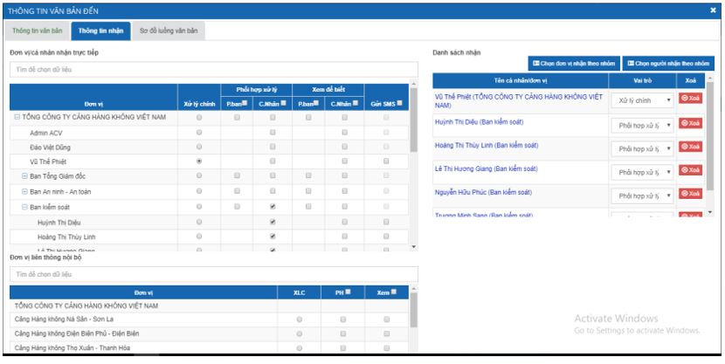Click Chọn đơn vị nhận theo nhóm button
Image resolution: width=725 pixels, height=364 pixels.
click(573, 64)
